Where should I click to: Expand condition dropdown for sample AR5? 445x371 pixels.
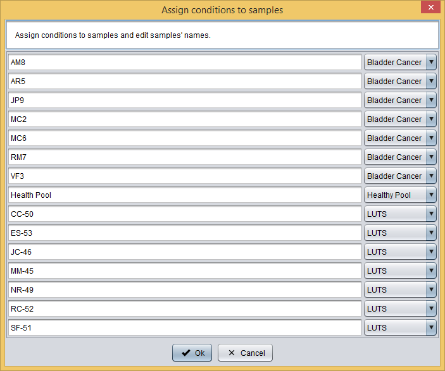click(400, 82)
